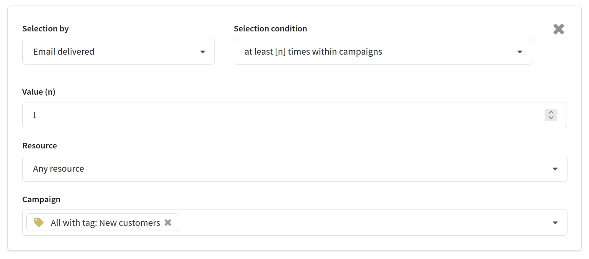Expand the Campaign selector using its caret arrow
Viewport: 589px width, 259px height.
555,223
